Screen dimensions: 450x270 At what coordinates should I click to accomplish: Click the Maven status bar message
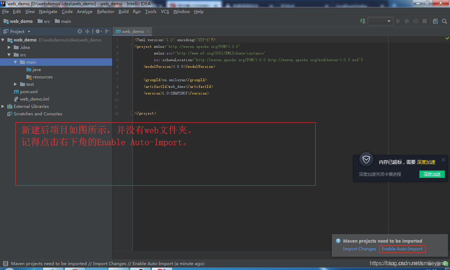coord(108,263)
